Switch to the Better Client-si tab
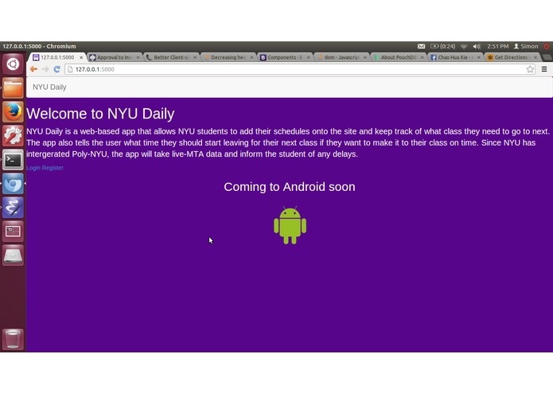This screenshot has height=393, width=553. pos(171,57)
